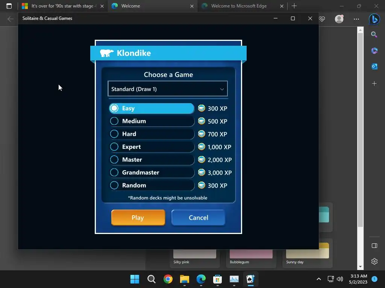Click the XP coin icon beside 500 XP
385x288 pixels.
pyautogui.click(x=202, y=121)
